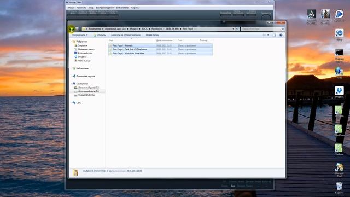350x197 pixels.
Task: Open the Упорядочить dropdown menu
Action: click(x=80, y=35)
